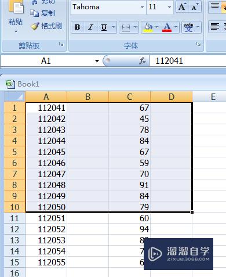Open the Name Box dropdown arrow

[x=97, y=61]
